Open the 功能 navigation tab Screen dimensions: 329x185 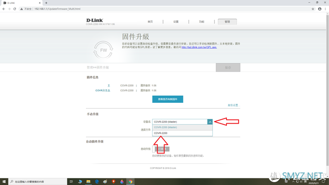coord(201,22)
